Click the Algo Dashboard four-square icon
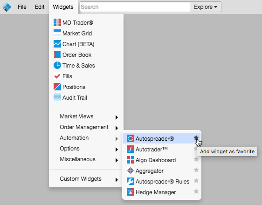 pos(131,160)
